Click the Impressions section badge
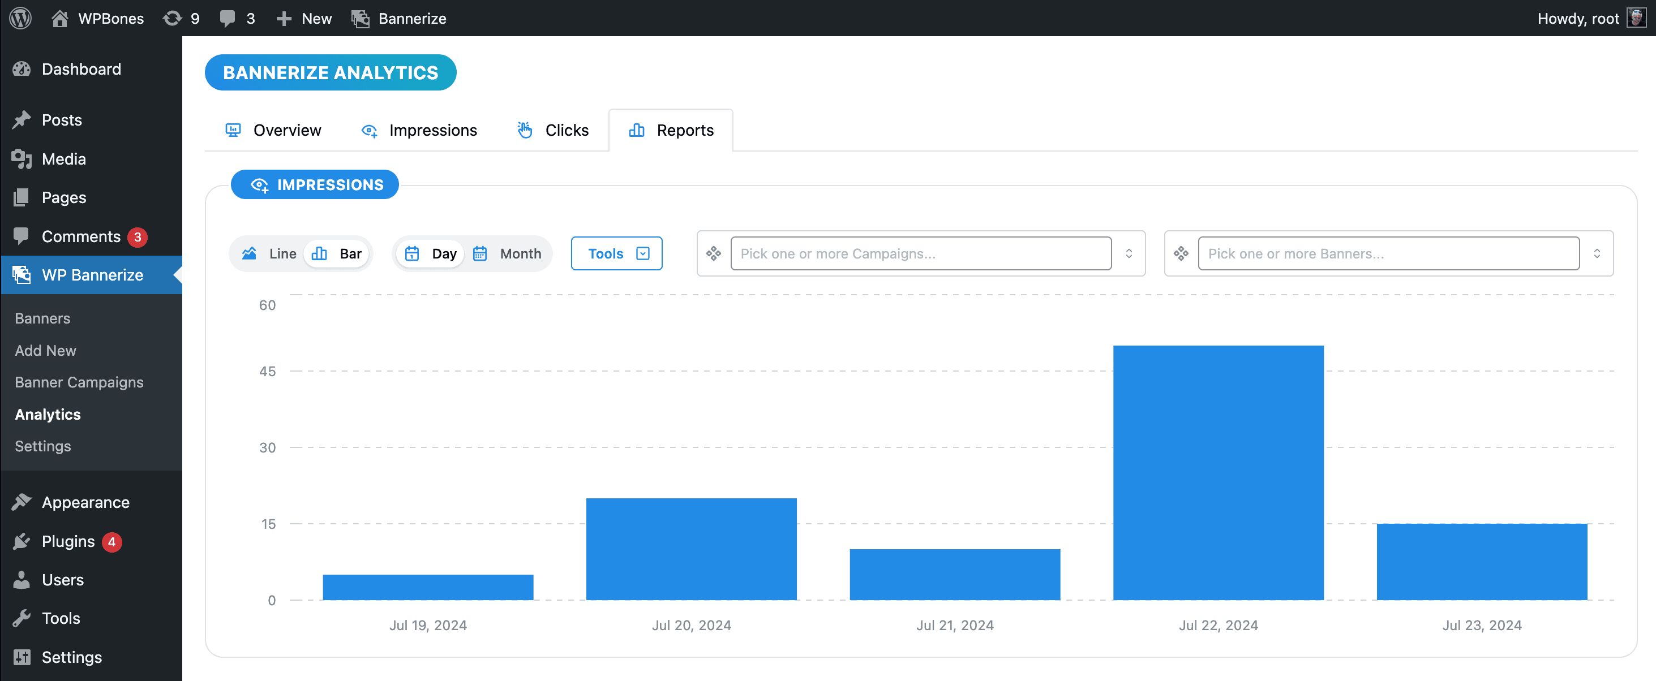 click(x=315, y=185)
